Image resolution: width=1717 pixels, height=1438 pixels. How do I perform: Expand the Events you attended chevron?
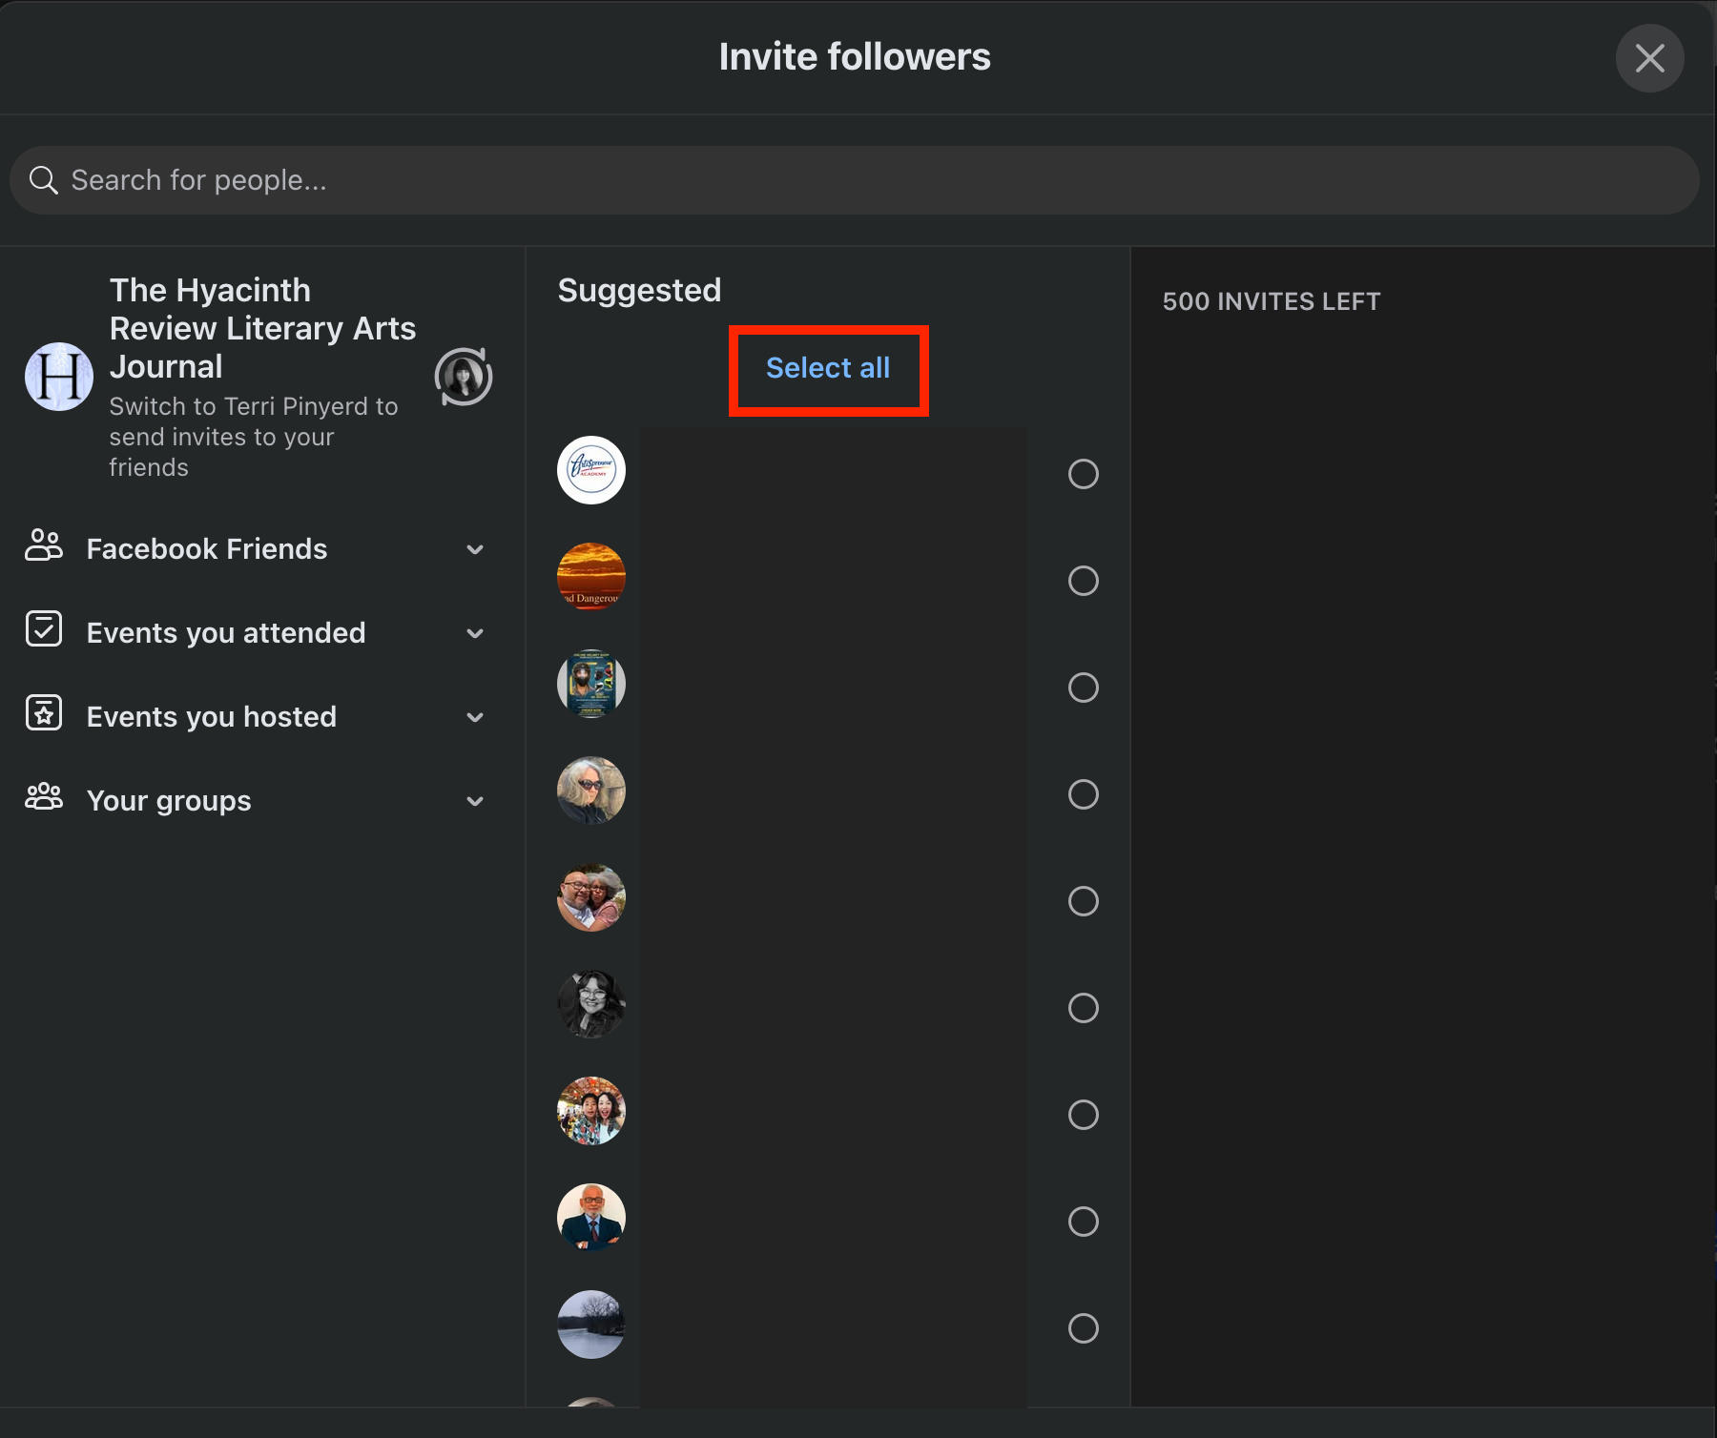click(x=475, y=633)
